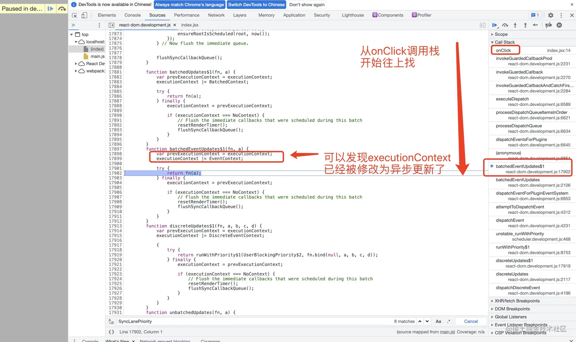Toggle pause on exceptions
576x342 pixels.
pyautogui.click(x=559, y=25)
